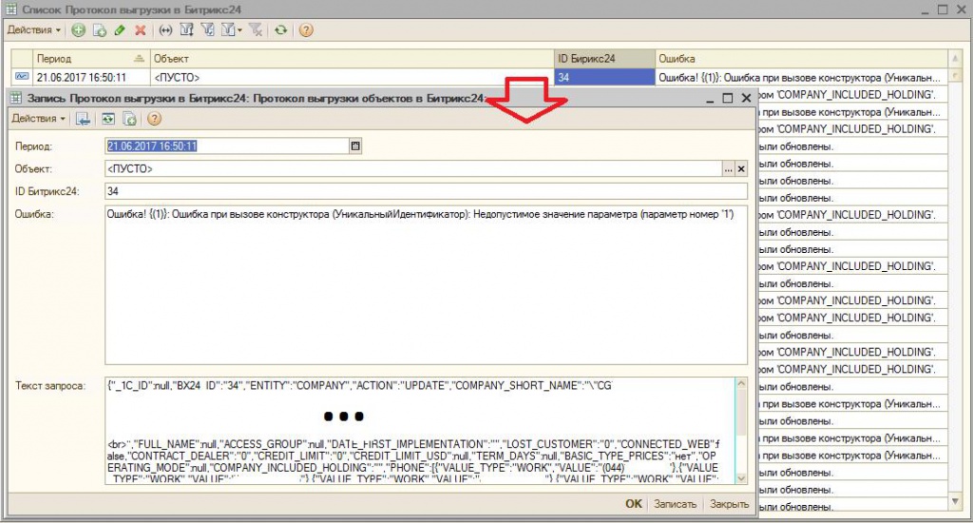
Task: Click the list window scrollbar up arrow
Action: pyautogui.click(x=955, y=58)
